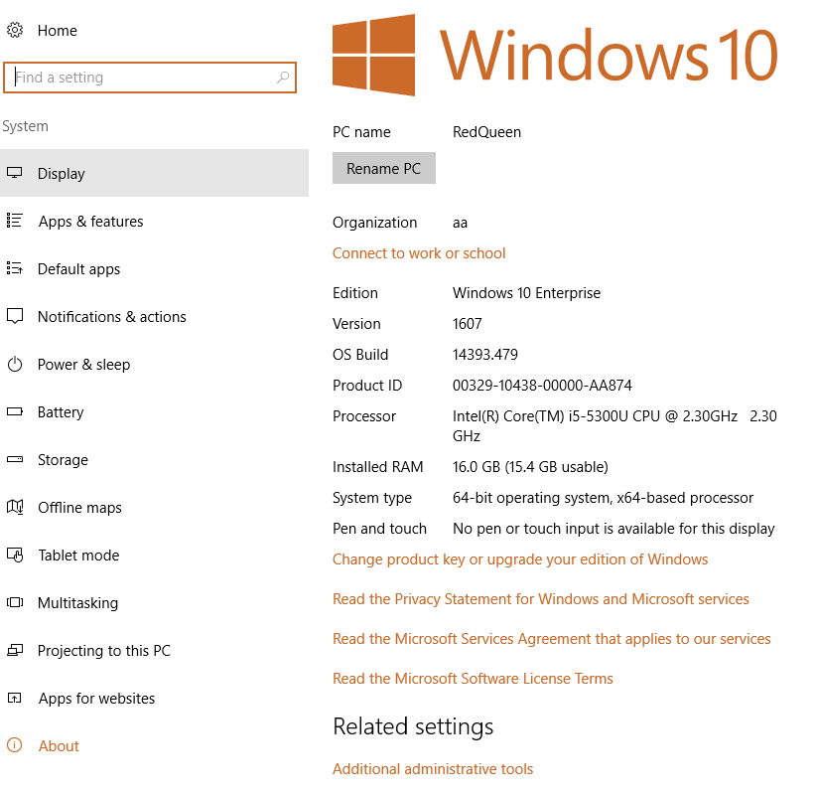Screen dimensions: 817x796
Task: Open the Microsoft Software License Terms link
Action: pos(473,679)
